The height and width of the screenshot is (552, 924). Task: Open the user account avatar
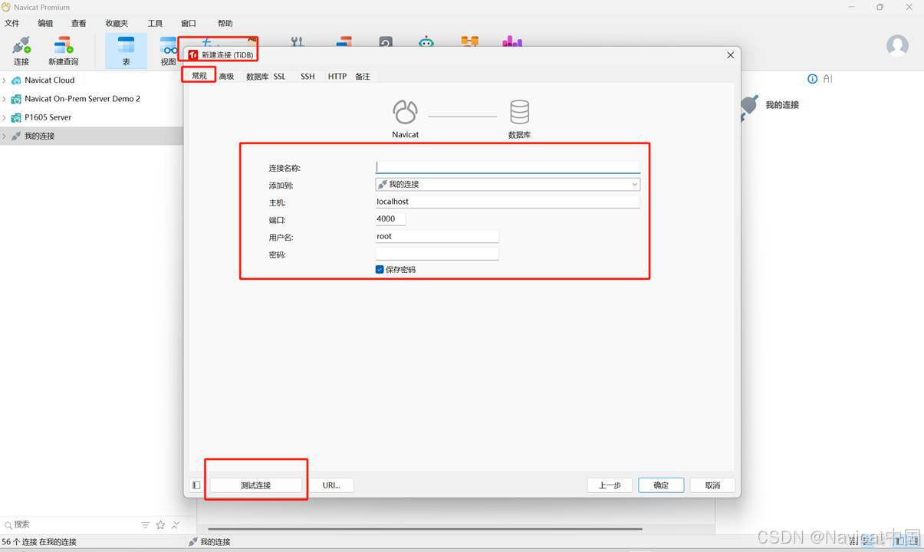pos(897,45)
